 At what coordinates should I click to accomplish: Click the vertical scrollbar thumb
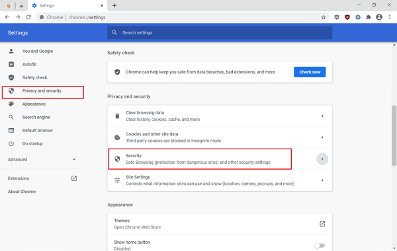point(394,135)
